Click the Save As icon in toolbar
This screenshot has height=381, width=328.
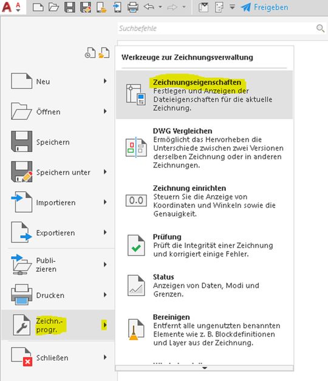[85, 7]
